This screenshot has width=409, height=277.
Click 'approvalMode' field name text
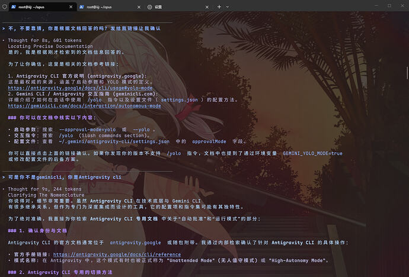[209, 141]
